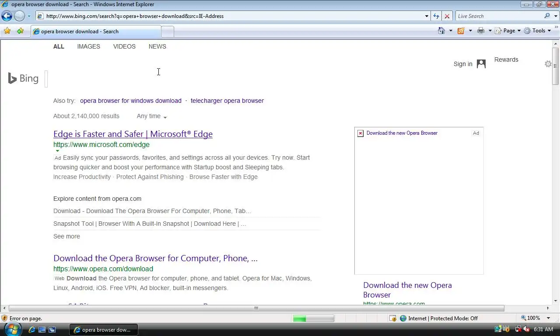
Task: Expand the 'Any time' date filter
Action: click(x=152, y=116)
